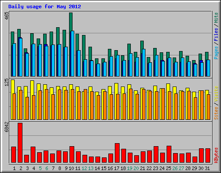Select the day 16 label on the x-axis
Viewport: 221px width, 173px height.
pyautogui.click(x=110, y=168)
